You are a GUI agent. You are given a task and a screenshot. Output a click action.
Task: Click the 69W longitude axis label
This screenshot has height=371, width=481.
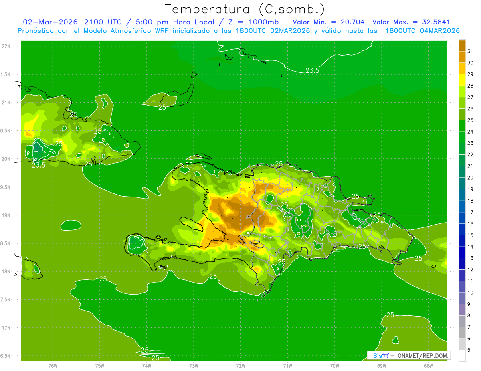click(382, 366)
